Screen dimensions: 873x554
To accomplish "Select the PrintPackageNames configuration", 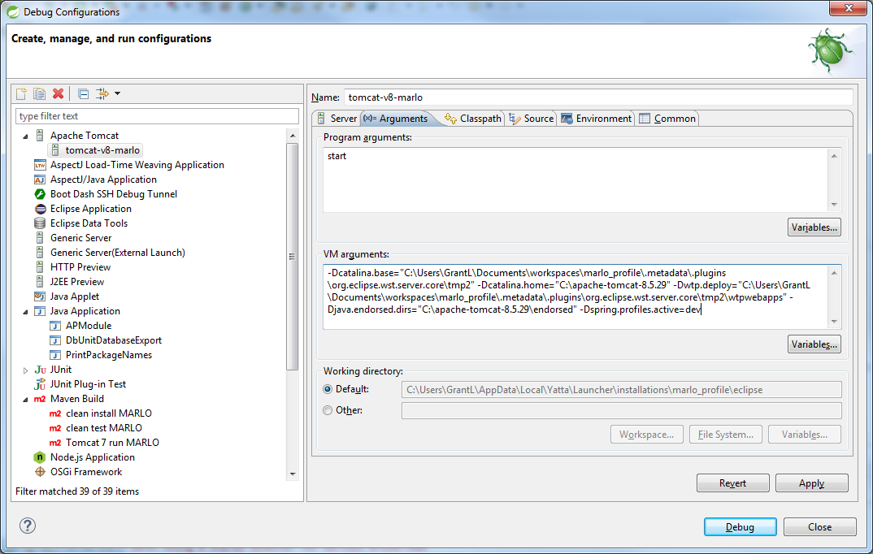I will [109, 355].
